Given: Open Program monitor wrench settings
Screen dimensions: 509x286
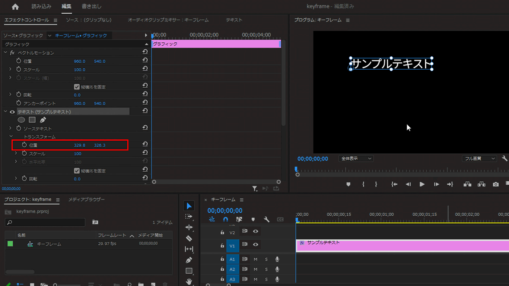Looking at the screenshot, I should (x=504, y=158).
